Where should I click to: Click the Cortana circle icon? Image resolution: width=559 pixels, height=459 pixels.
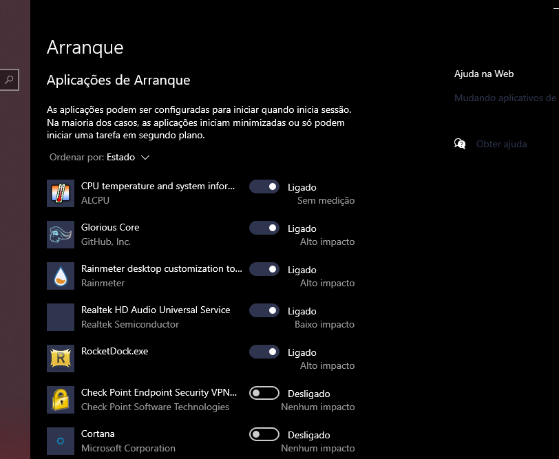(60, 441)
